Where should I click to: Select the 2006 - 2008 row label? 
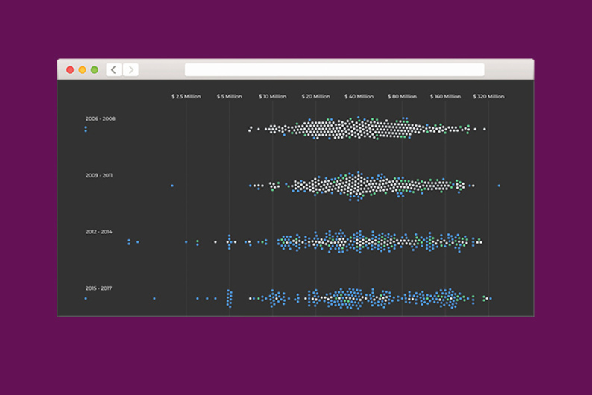tap(100, 118)
